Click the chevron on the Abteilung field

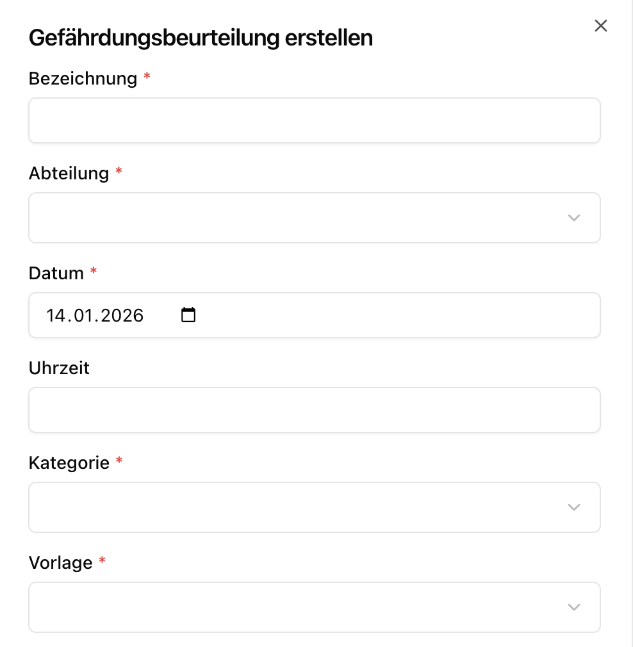[573, 218]
